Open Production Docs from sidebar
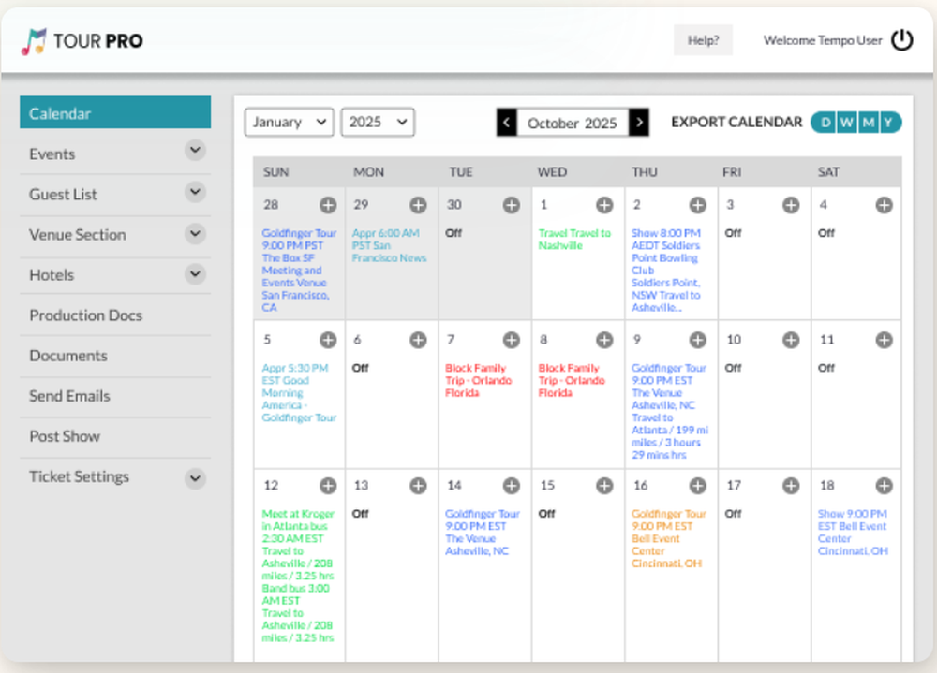Viewport: 937px width, 673px height. coord(86,315)
